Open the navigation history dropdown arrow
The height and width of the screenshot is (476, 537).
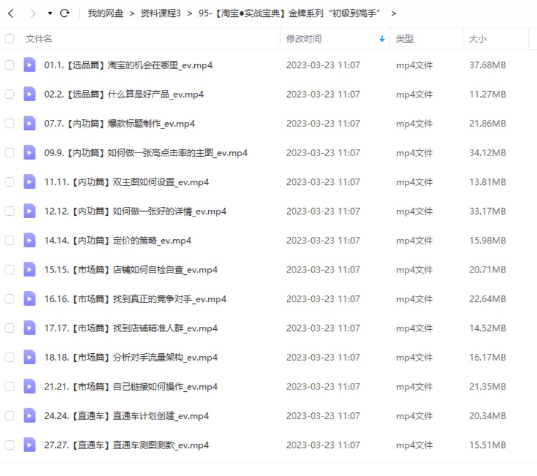(50, 13)
